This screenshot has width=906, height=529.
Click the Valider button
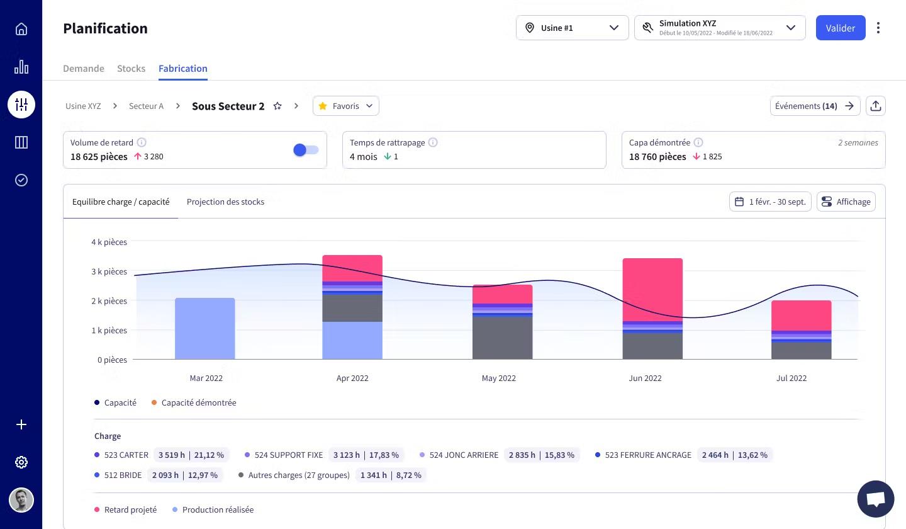[841, 28]
